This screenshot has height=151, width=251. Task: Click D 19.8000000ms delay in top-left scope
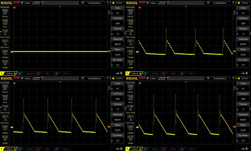(93, 3)
